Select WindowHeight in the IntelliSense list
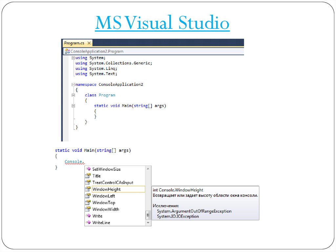The image size is (336, 252). coord(106,189)
